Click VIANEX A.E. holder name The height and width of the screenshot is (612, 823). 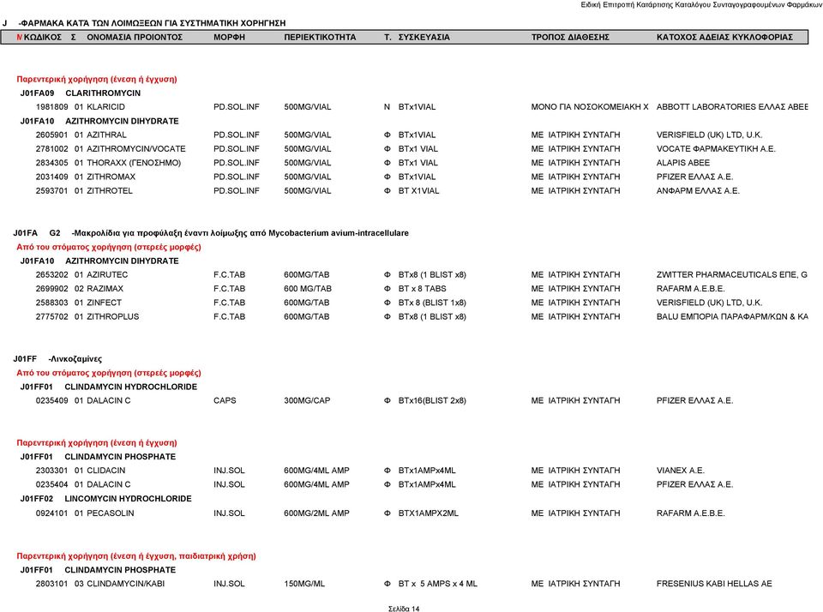(680, 471)
